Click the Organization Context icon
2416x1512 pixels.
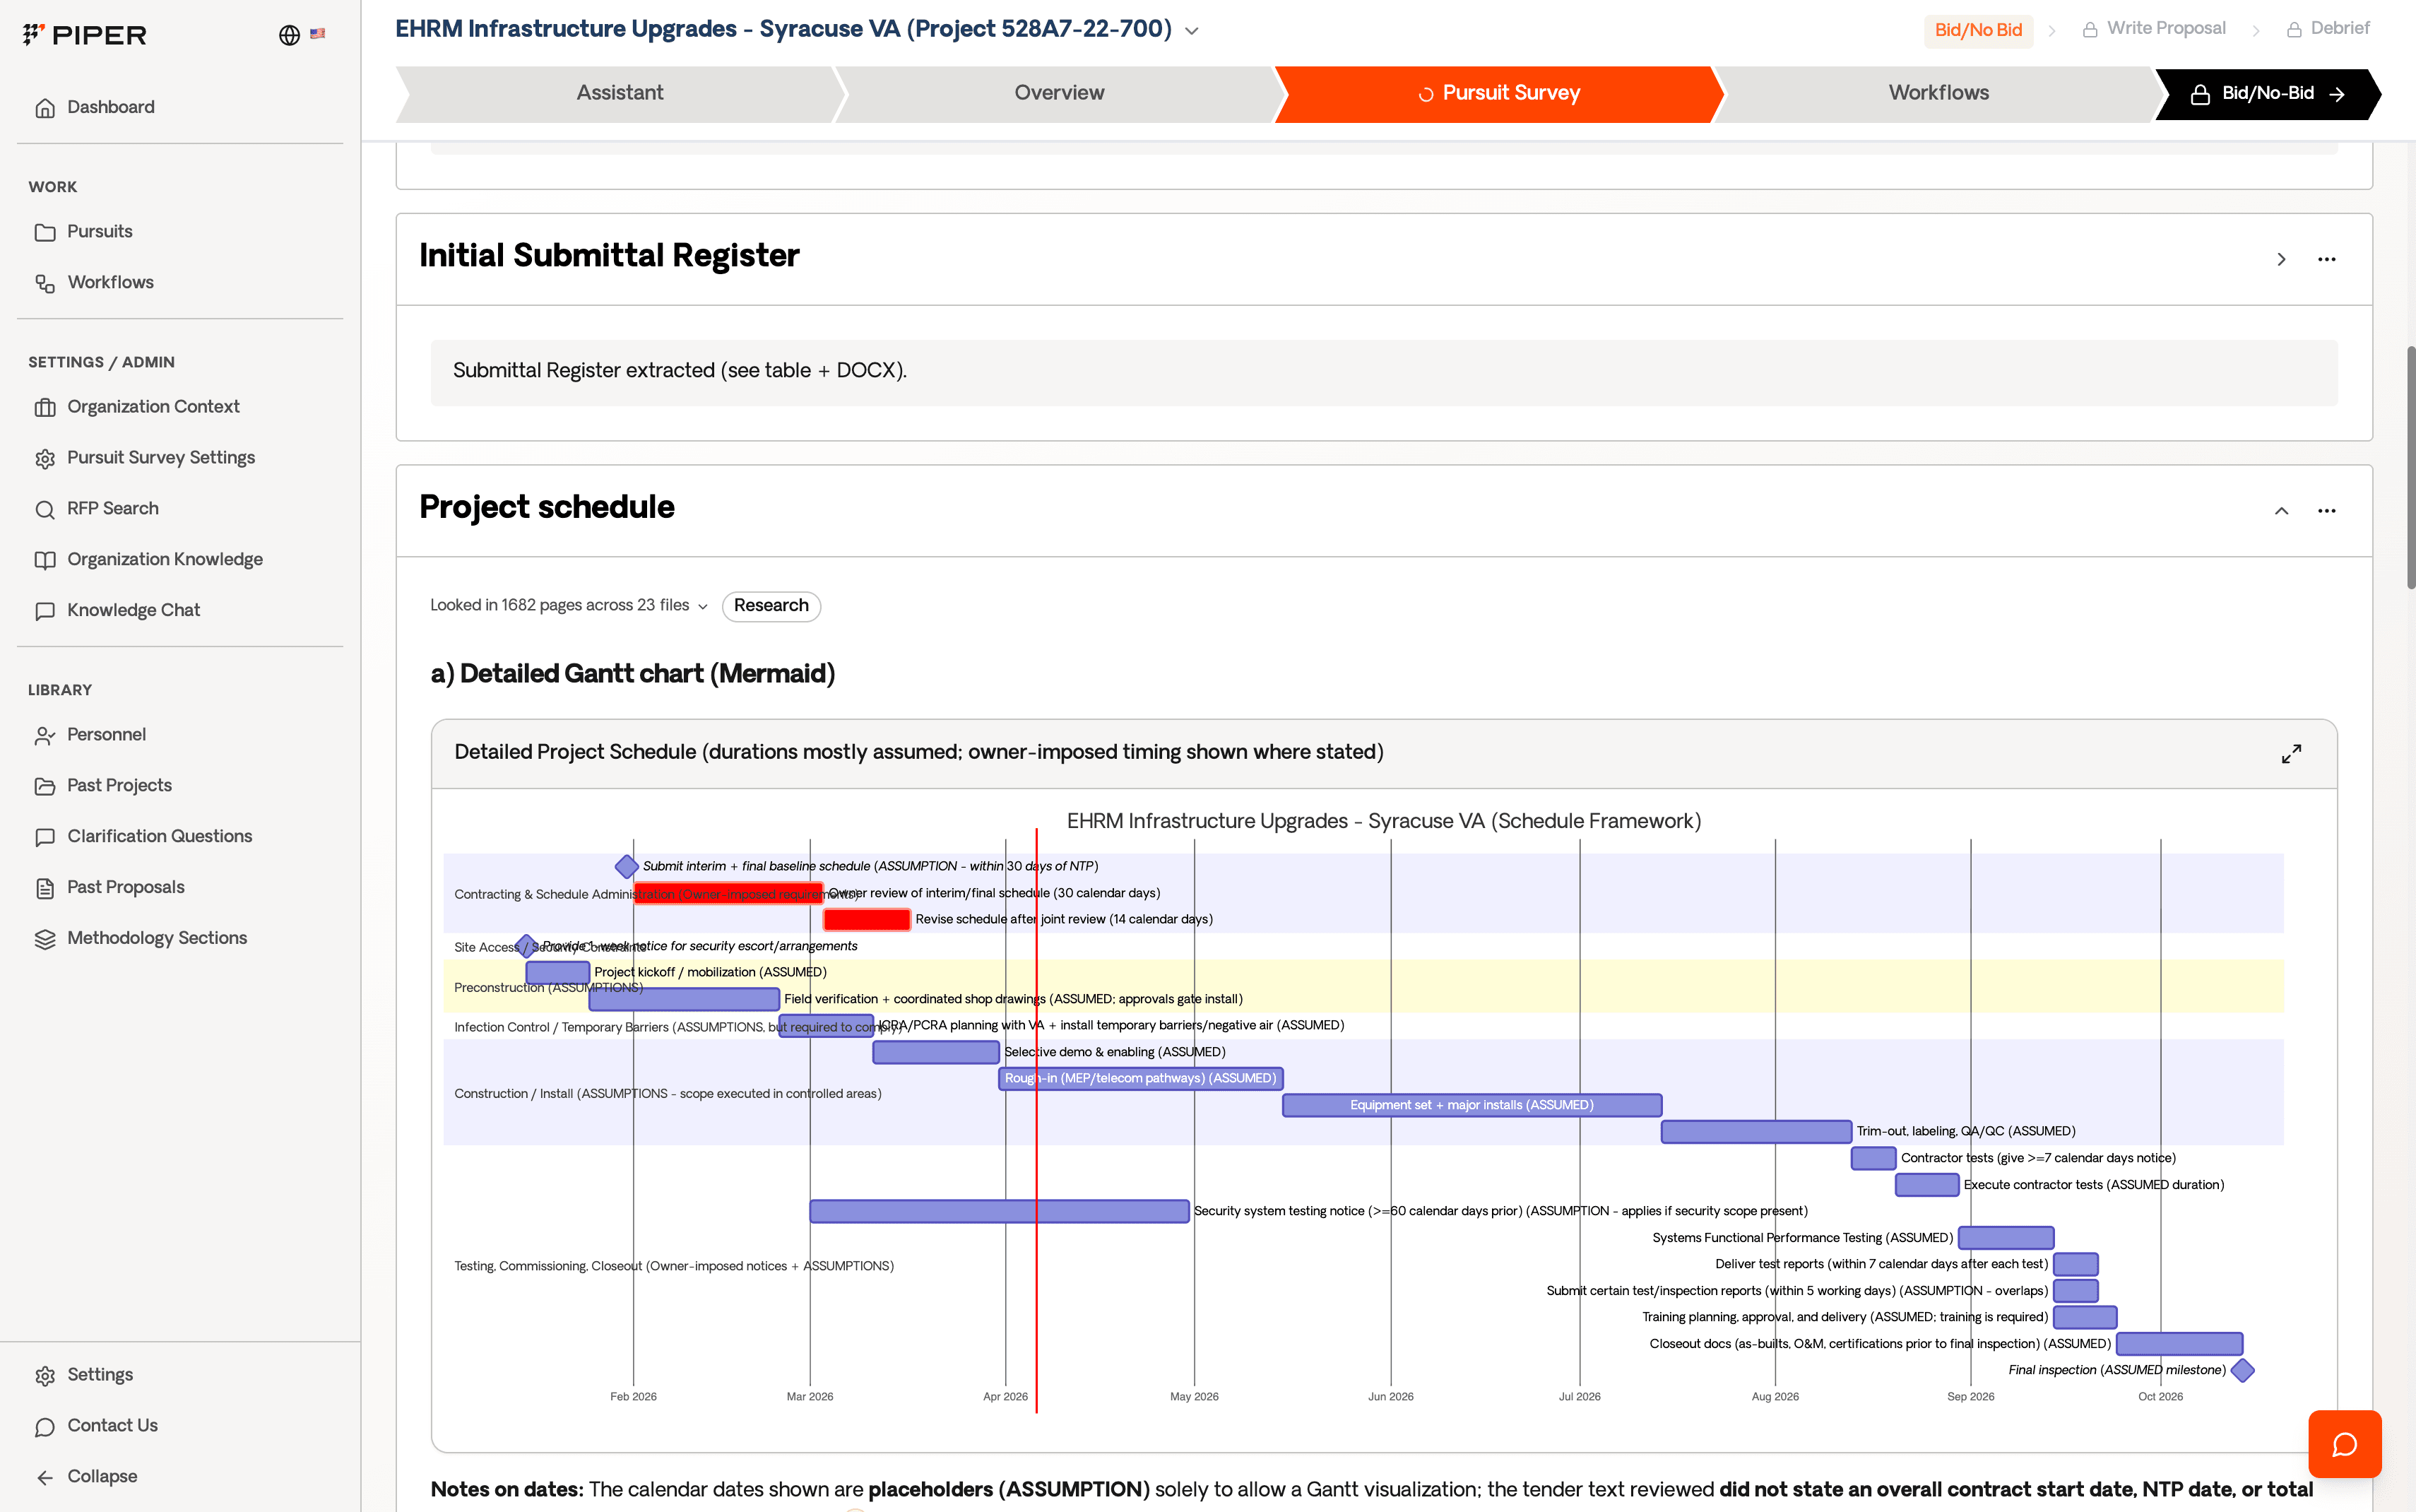tap(45, 407)
